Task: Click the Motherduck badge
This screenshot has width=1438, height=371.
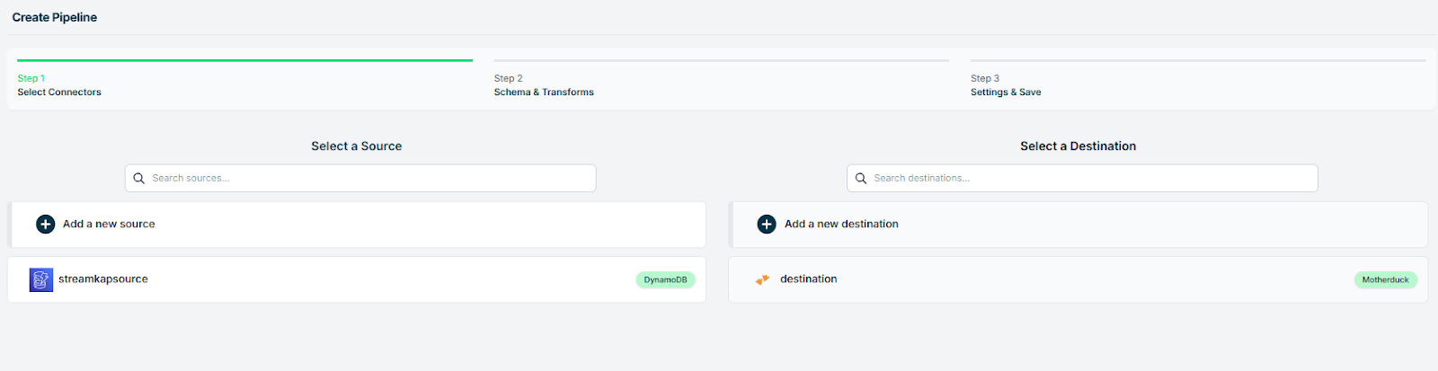Action: [1385, 279]
